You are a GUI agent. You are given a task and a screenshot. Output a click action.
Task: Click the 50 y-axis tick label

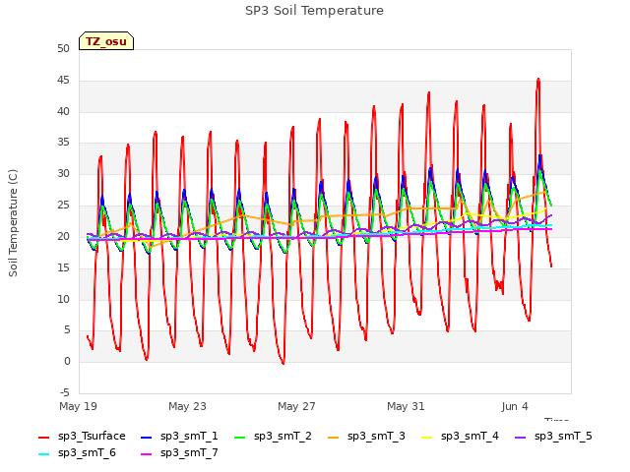(63, 49)
